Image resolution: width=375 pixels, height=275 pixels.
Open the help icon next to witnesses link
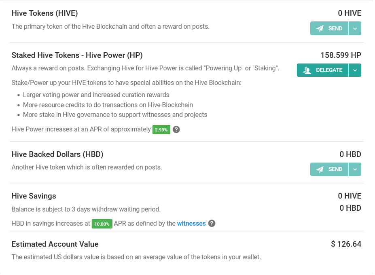click(212, 223)
